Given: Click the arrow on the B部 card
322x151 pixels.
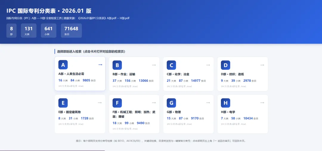Looking at the screenshot, I should tap(154, 65).
